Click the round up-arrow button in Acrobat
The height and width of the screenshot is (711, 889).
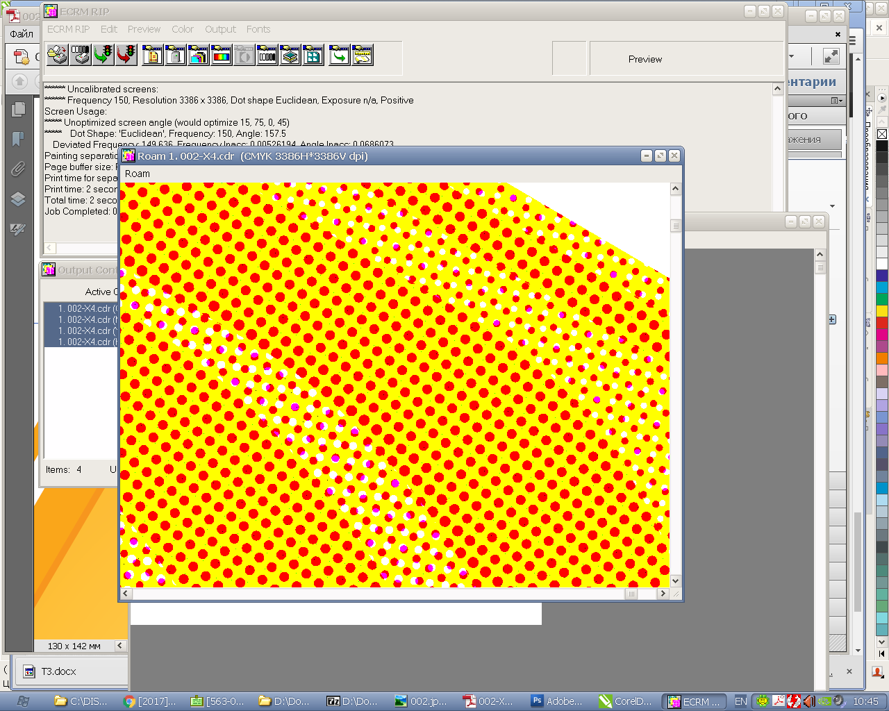coord(19,81)
